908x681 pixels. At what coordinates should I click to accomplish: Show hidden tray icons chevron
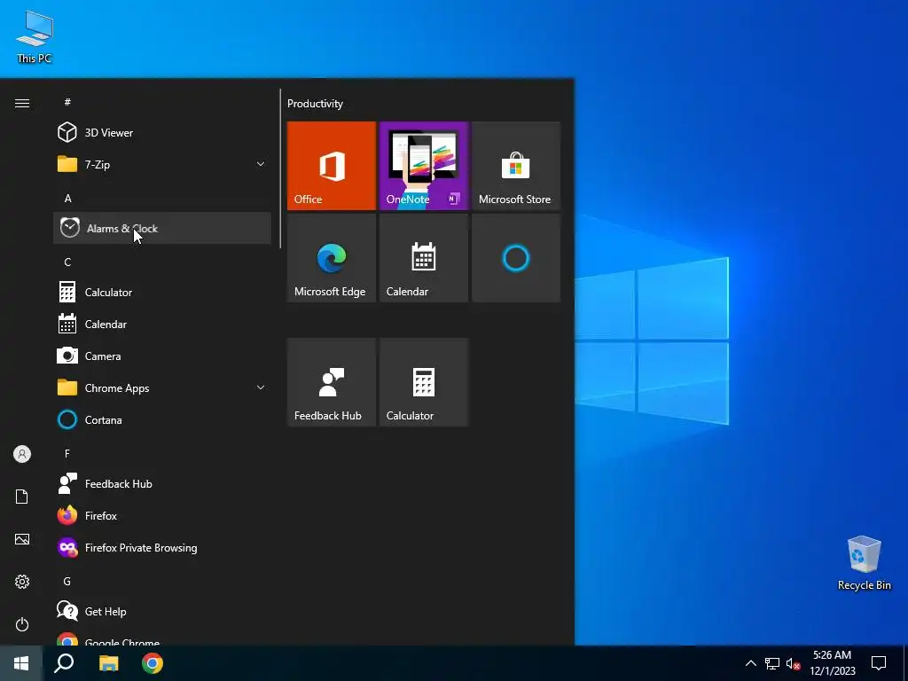(750, 663)
